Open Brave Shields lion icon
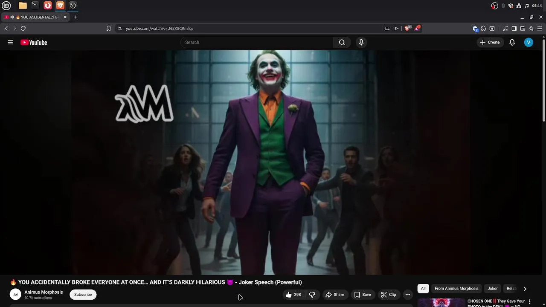Screen dimensions: 546x307 [x=407, y=28]
